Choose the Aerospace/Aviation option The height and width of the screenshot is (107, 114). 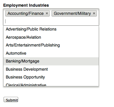51,37
